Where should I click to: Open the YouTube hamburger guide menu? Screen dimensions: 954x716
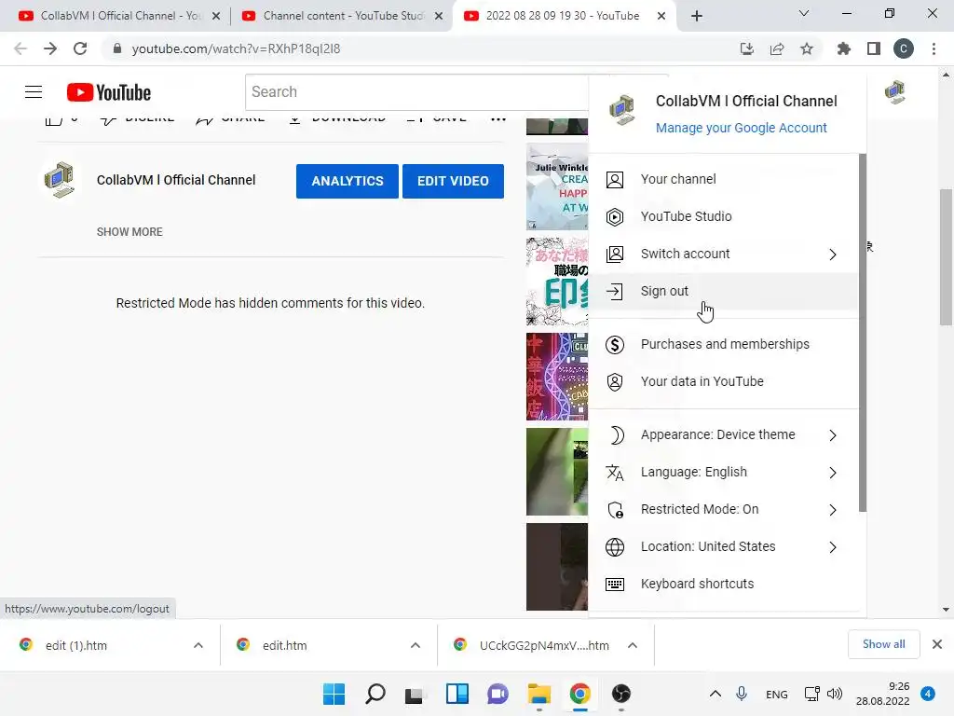[34, 92]
